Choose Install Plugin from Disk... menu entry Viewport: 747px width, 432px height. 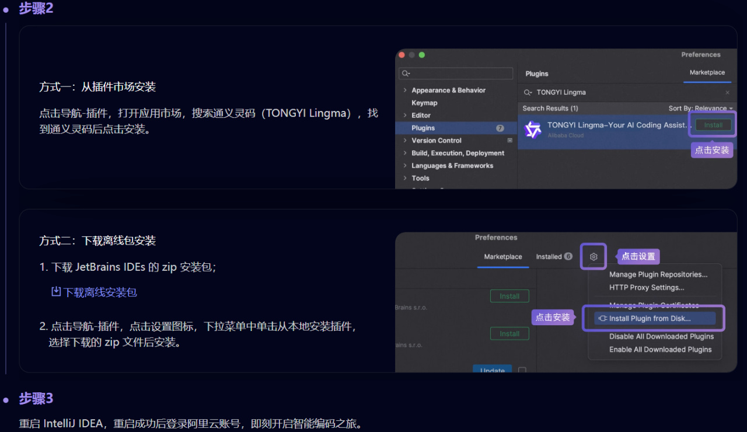[655, 319]
